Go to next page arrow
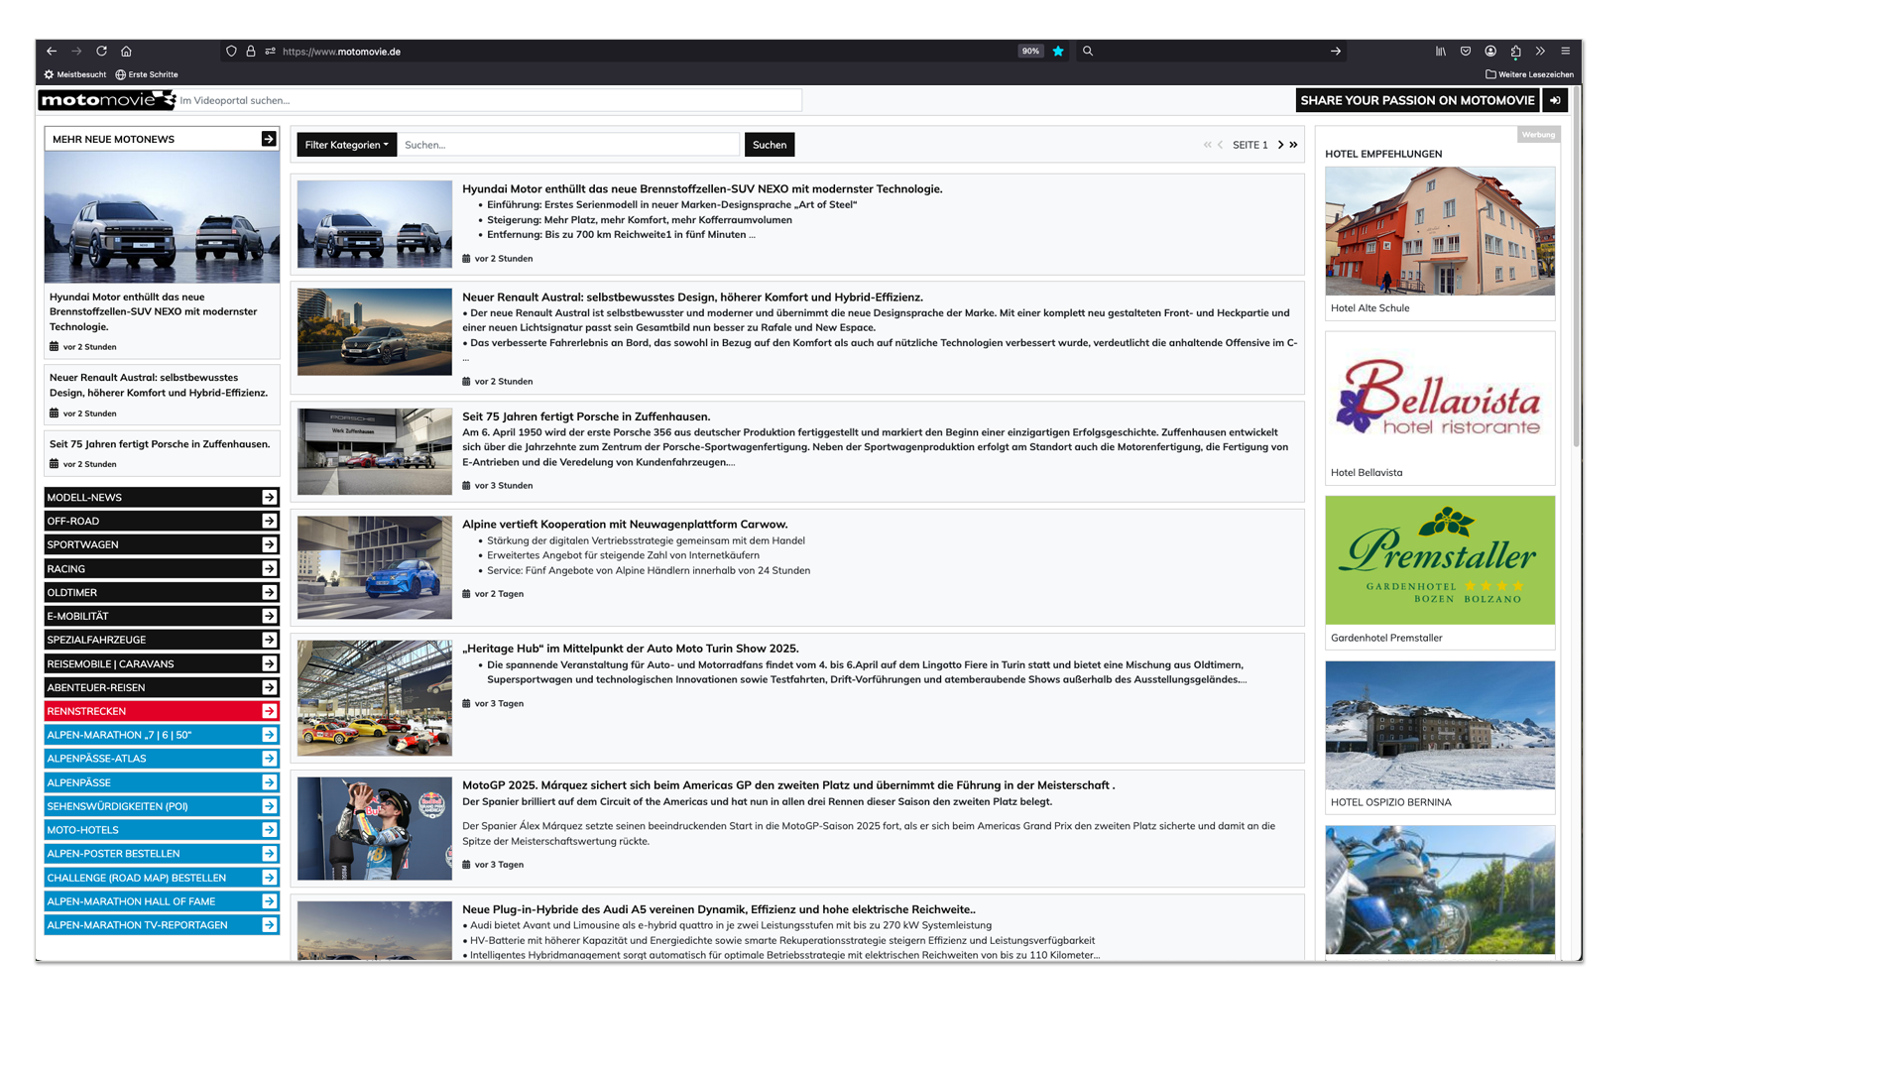The width and height of the screenshot is (1904, 1071). 1280,145
